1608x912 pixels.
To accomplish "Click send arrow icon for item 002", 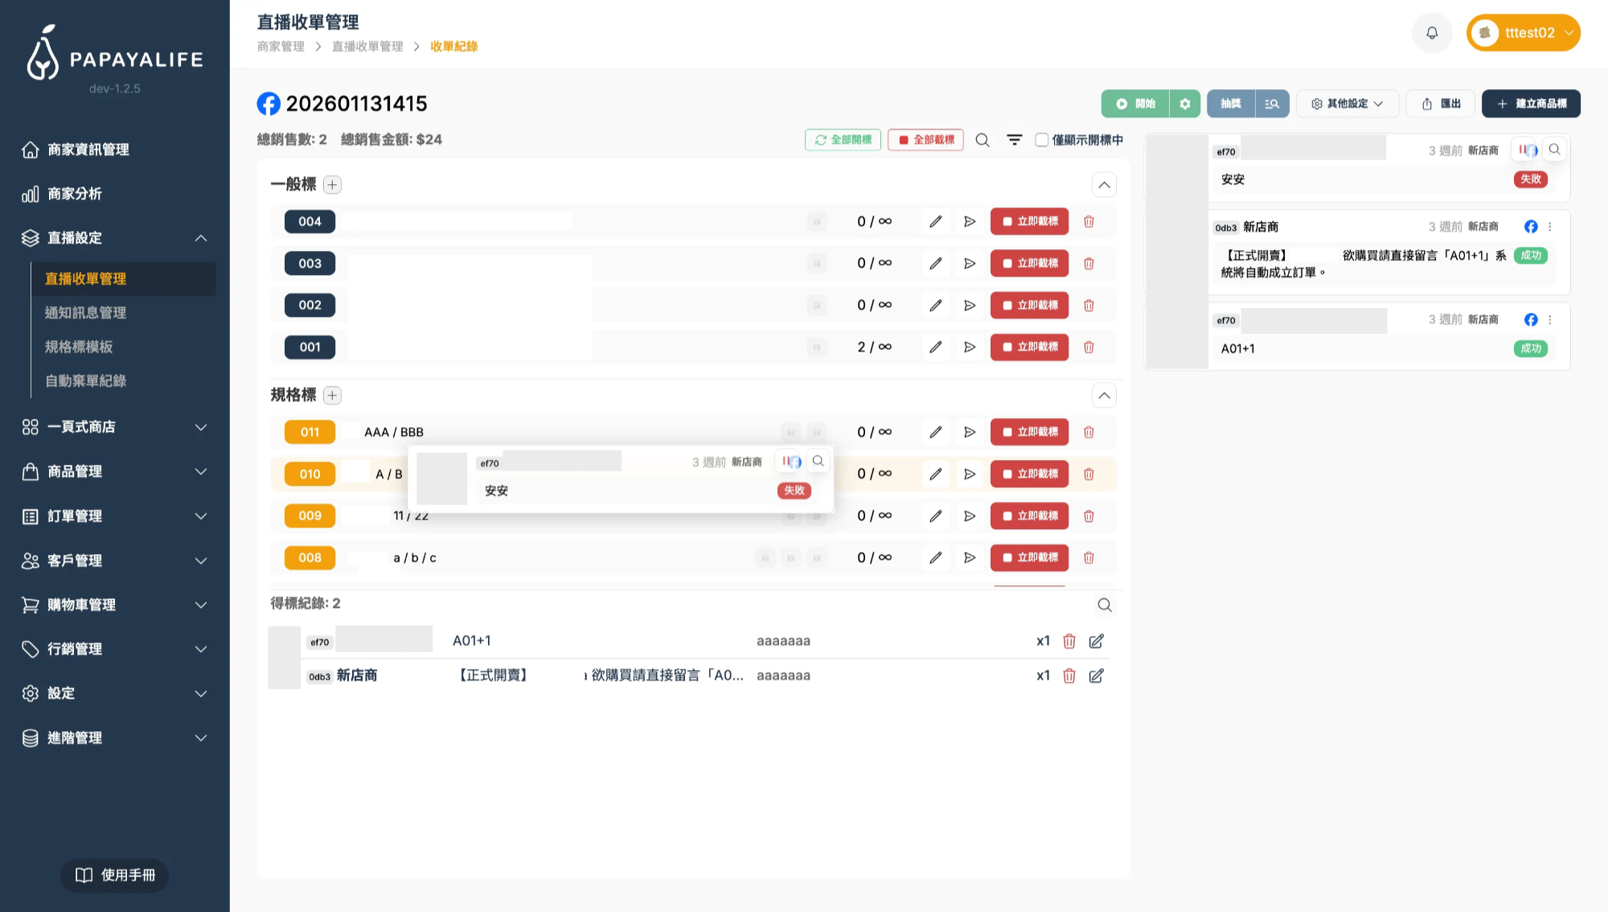I will 970,305.
